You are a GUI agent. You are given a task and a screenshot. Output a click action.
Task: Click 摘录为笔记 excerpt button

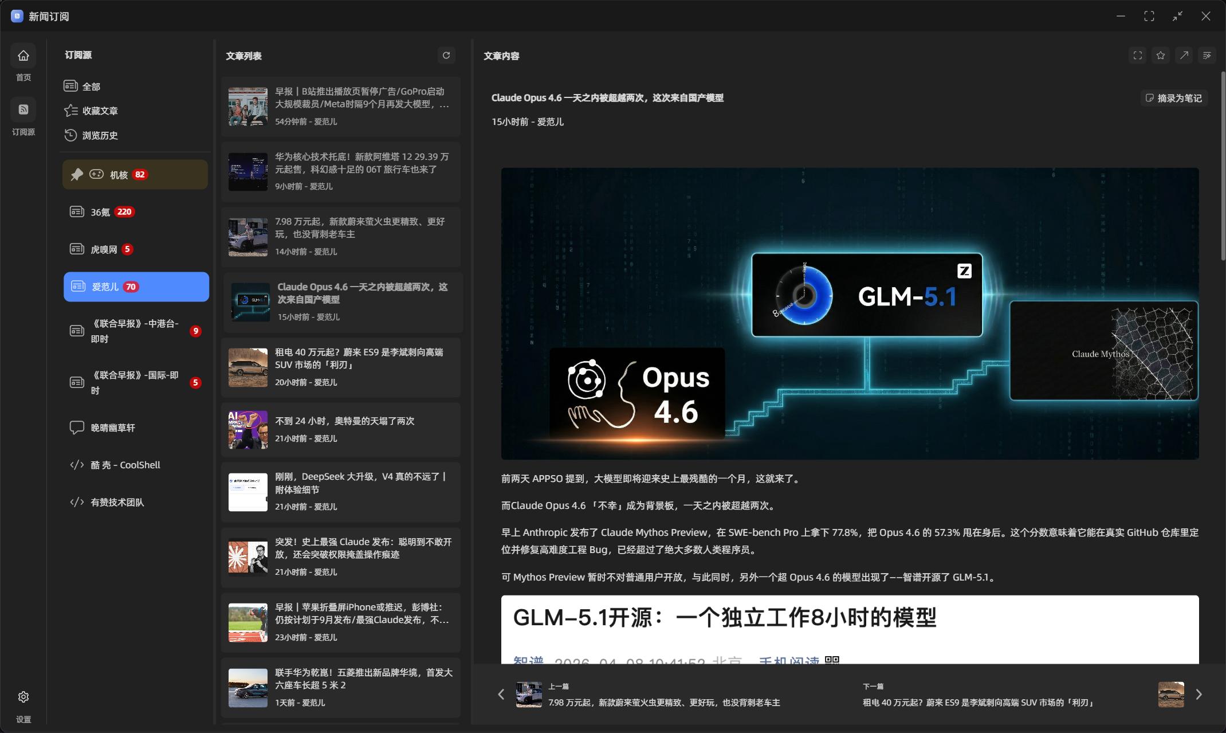(x=1174, y=98)
